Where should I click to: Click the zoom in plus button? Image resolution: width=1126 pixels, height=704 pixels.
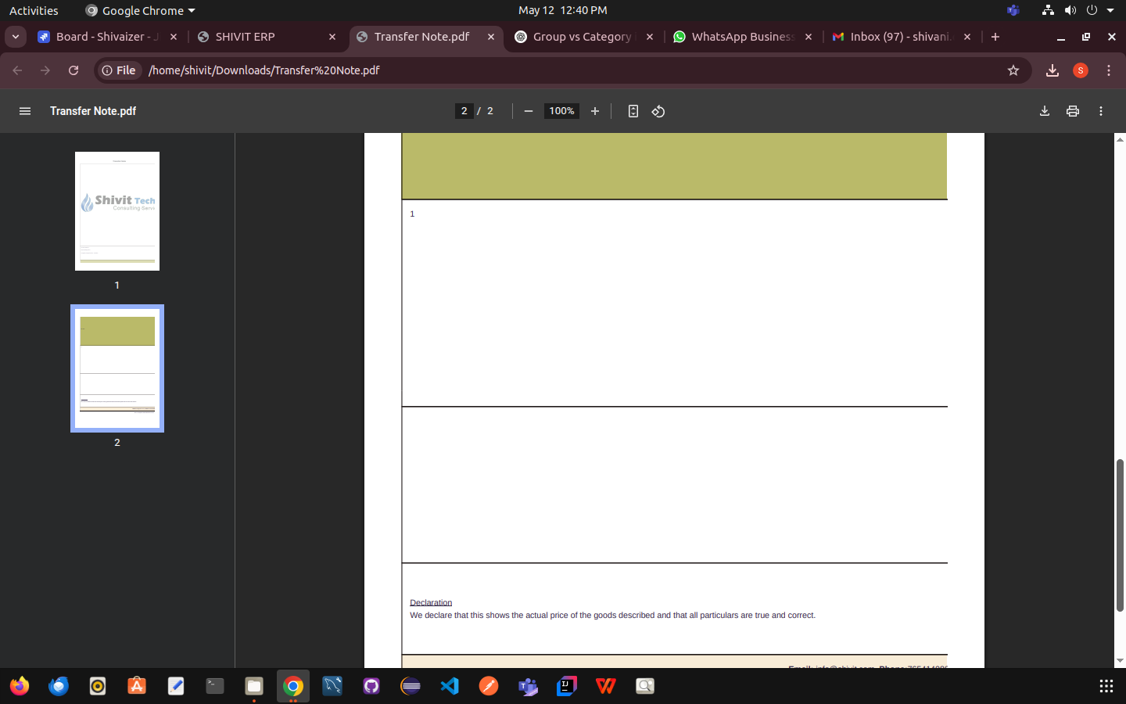click(595, 111)
